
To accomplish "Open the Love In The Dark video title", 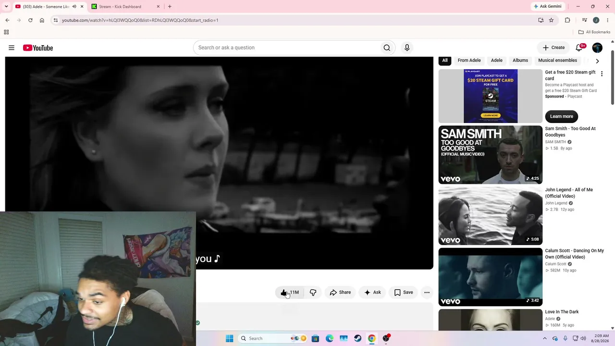I will (x=562, y=312).
